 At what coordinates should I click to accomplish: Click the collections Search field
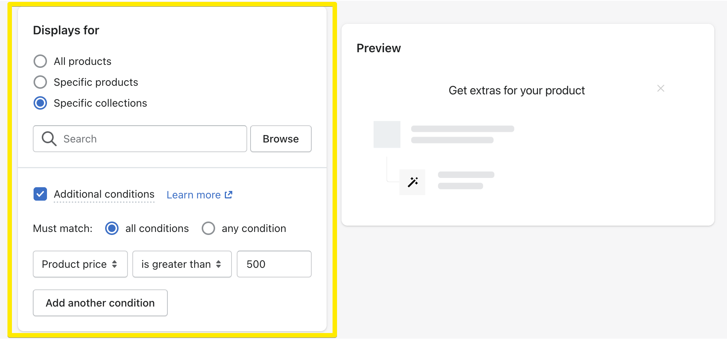click(140, 139)
